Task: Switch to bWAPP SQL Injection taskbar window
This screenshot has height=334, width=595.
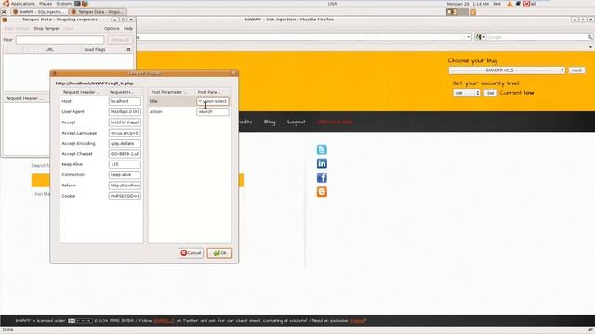Action: (39, 12)
